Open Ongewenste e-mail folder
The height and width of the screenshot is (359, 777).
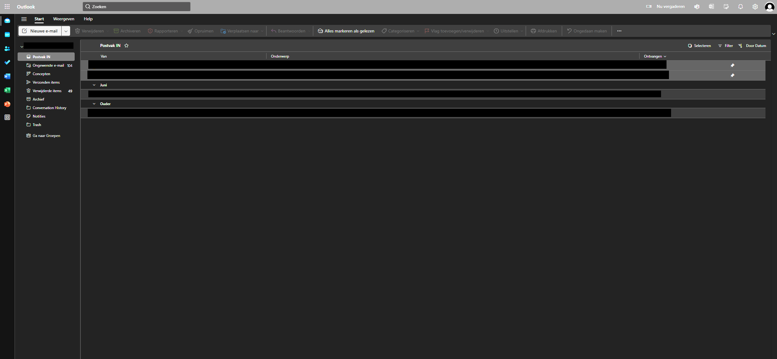click(48, 65)
